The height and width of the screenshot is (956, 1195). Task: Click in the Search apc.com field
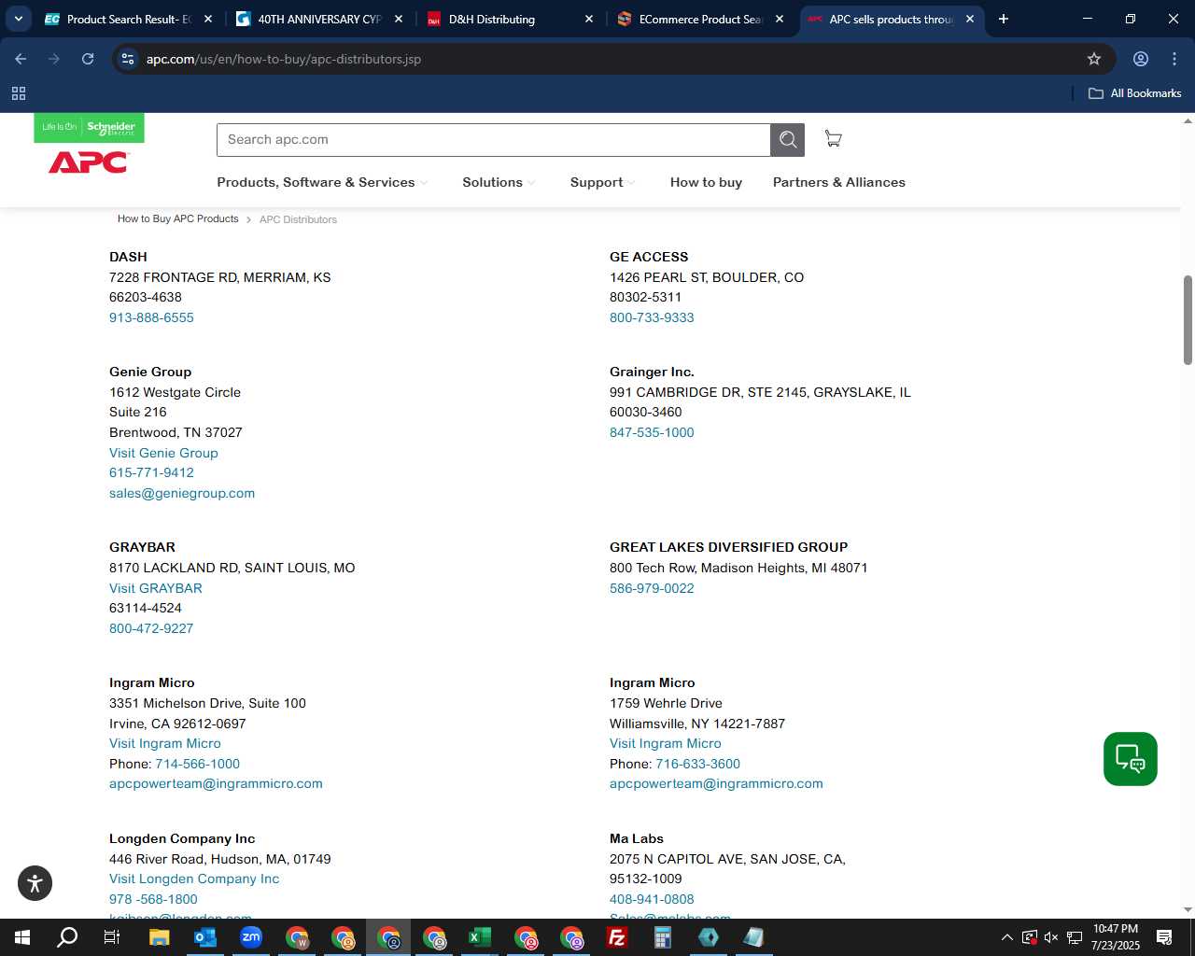point(494,140)
